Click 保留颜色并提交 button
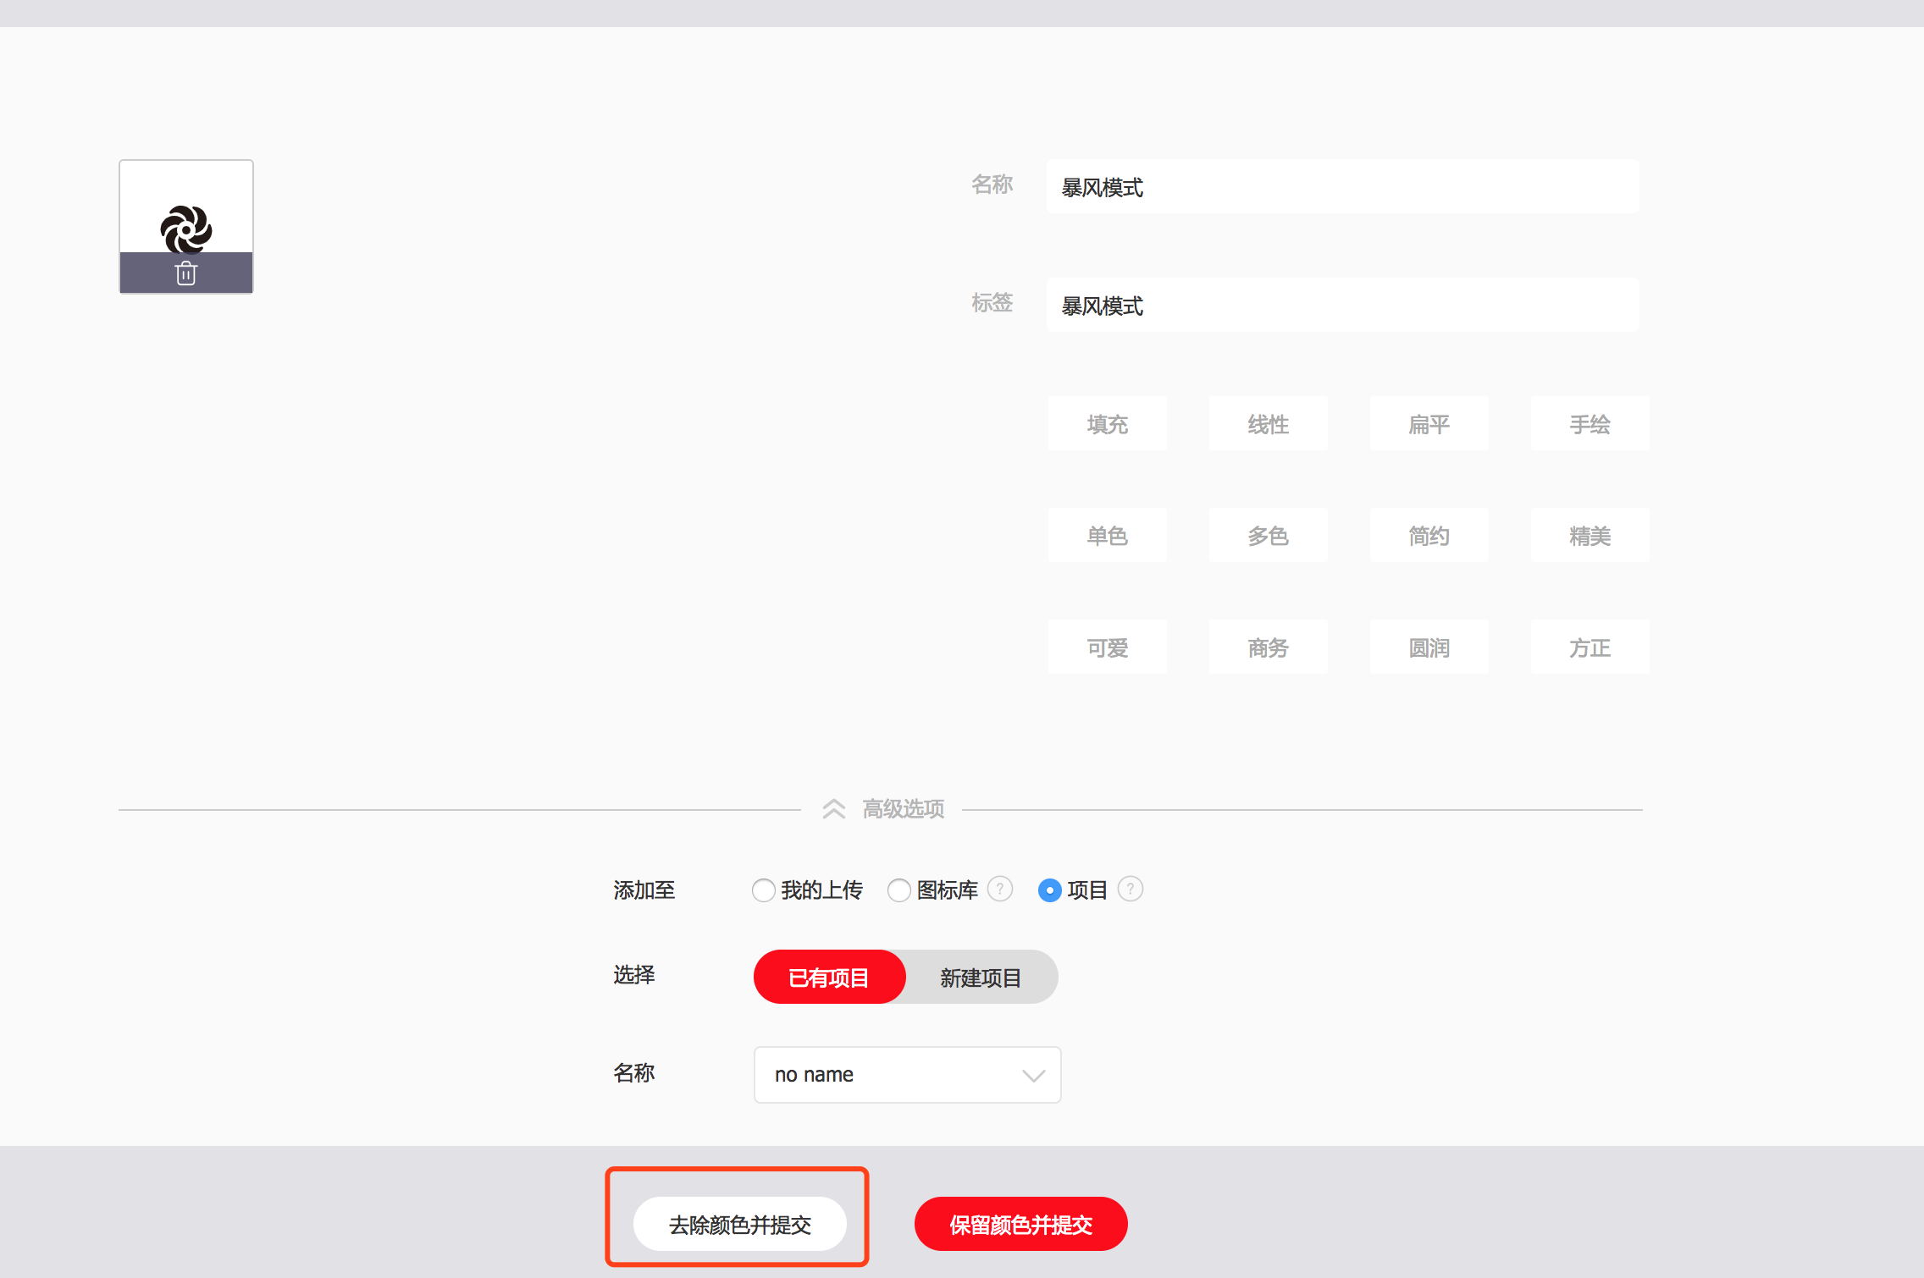This screenshot has width=1924, height=1278. tap(1020, 1225)
